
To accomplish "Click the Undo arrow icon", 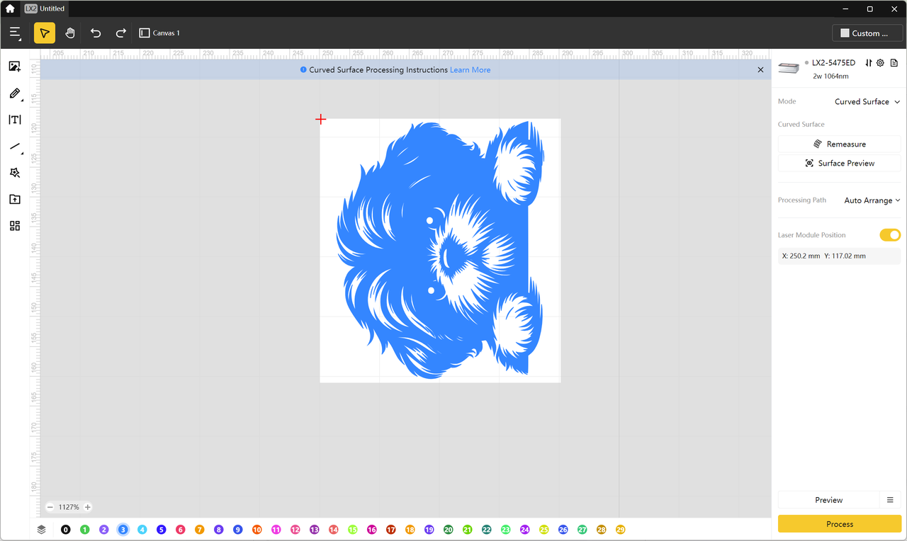I will (x=96, y=33).
